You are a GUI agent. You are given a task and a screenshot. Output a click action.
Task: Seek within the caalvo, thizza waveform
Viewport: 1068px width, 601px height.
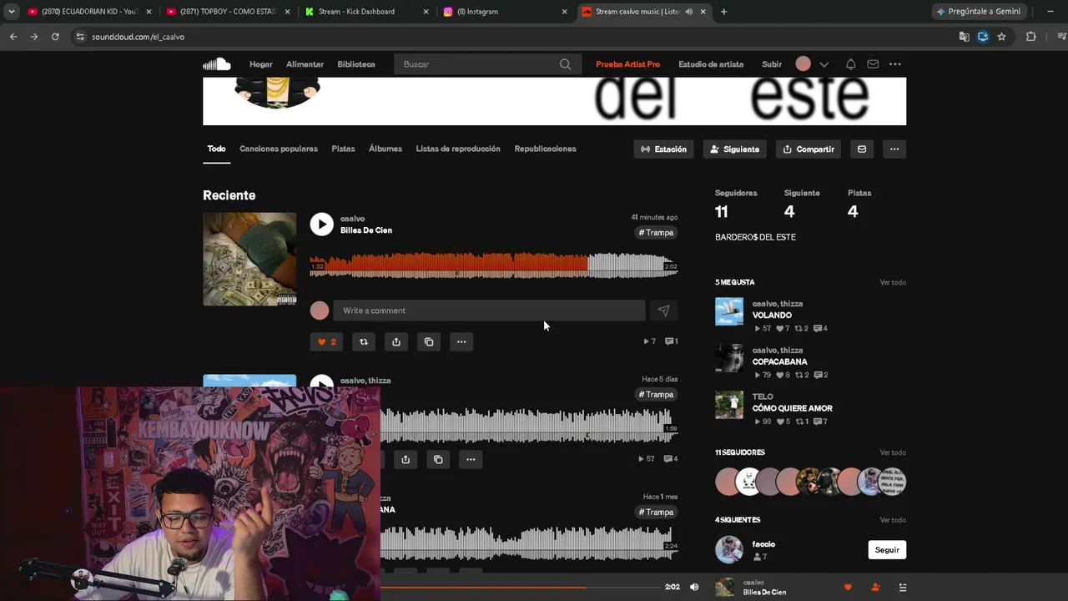pyautogui.click(x=529, y=425)
